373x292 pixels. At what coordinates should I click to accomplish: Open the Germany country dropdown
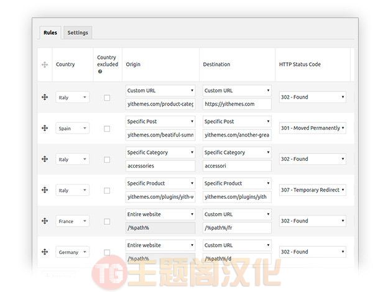73,252
